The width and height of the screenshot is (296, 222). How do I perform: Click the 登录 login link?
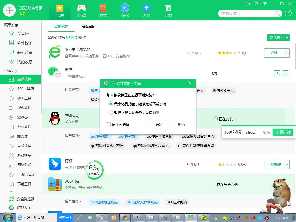click(23, 14)
